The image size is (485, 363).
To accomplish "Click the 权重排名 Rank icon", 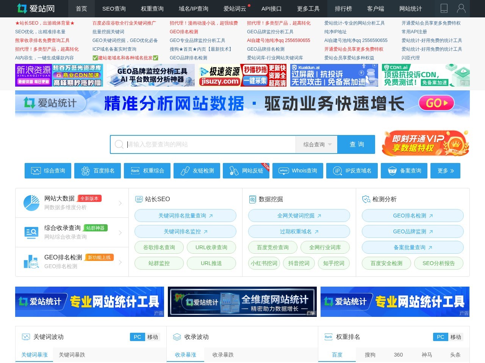I will [x=329, y=337].
